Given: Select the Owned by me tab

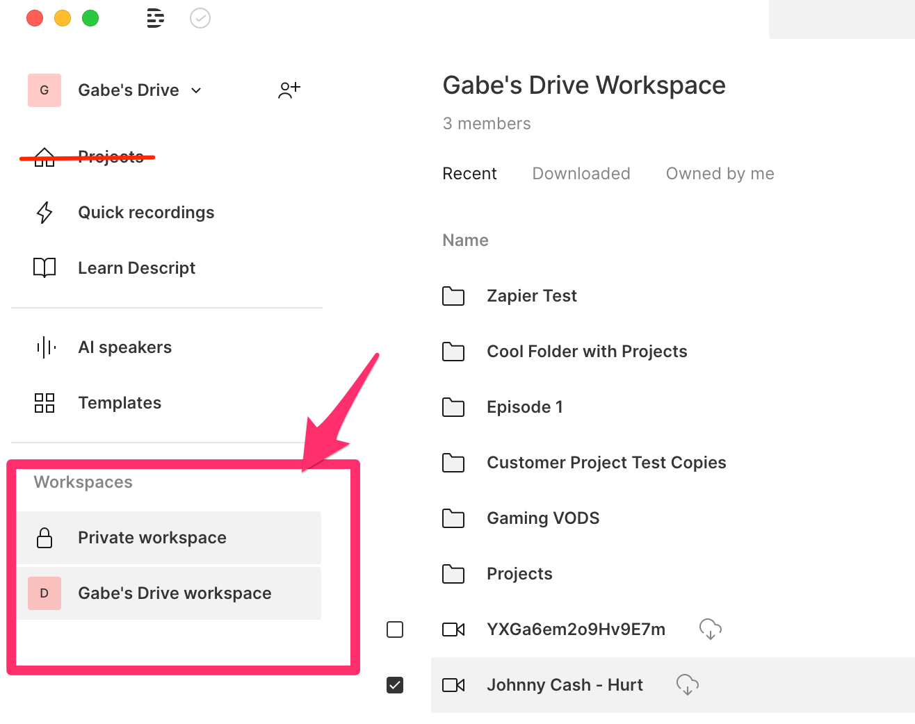Looking at the screenshot, I should click(x=720, y=174).
